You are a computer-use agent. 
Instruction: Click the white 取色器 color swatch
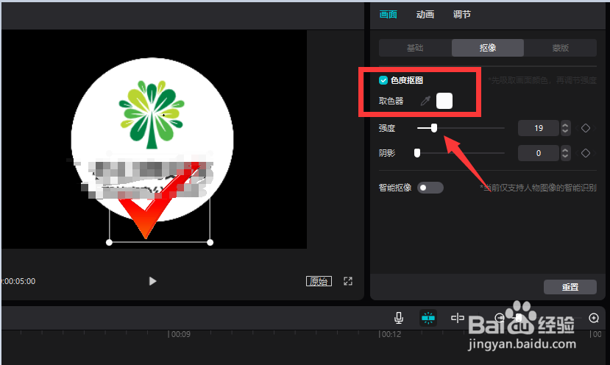pyautogui.click(x=444, y=101)
